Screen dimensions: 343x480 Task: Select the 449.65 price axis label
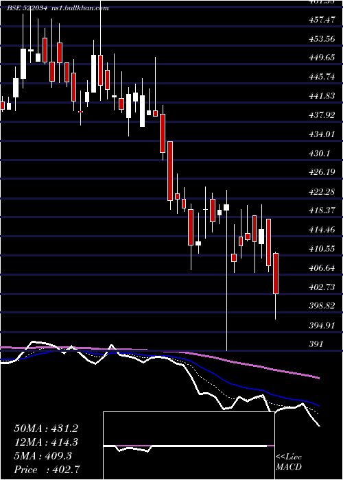pos(322,58)
